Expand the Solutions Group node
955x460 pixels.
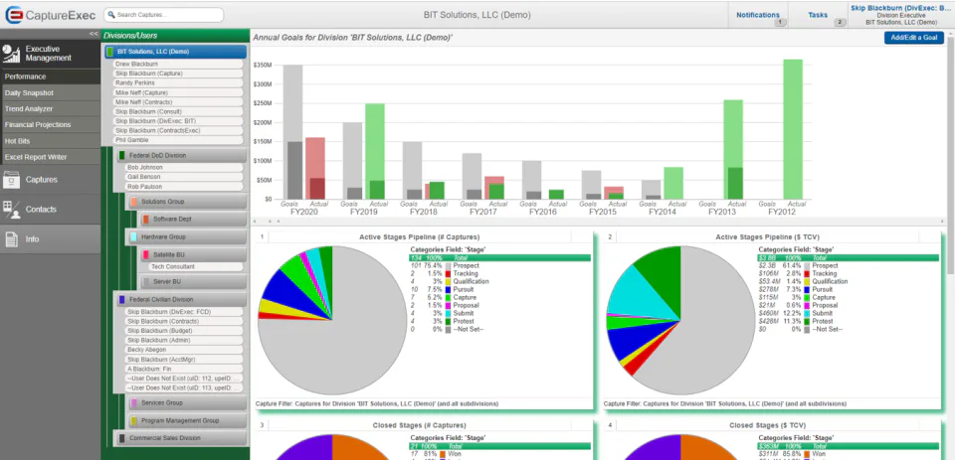coord(188,202)
